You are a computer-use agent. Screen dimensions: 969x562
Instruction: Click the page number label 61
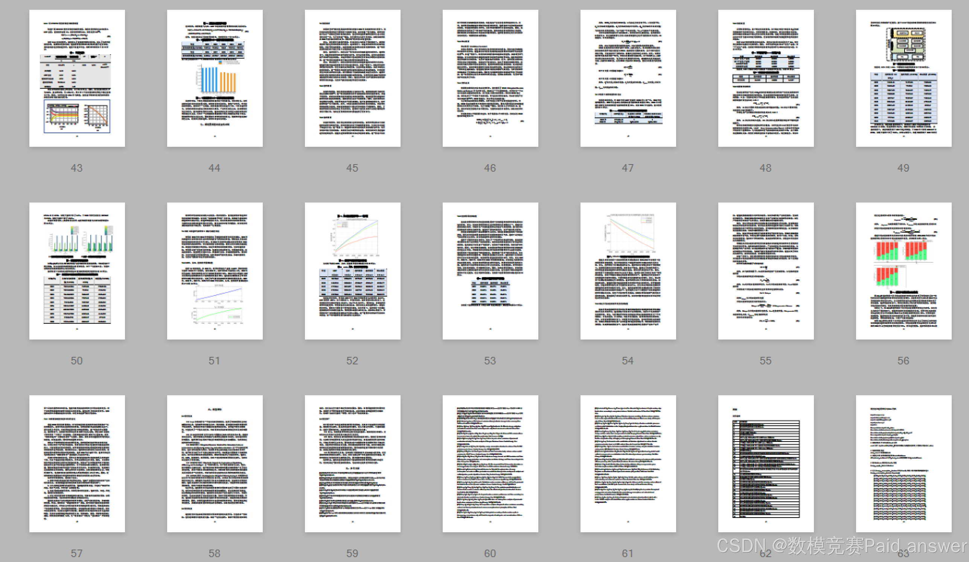628,553
